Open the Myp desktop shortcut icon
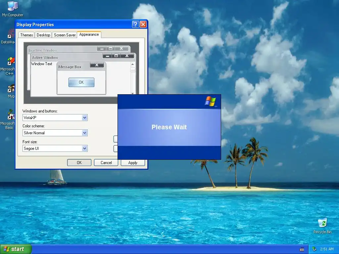The width and height of the screenshot is (339, 254). click(11, 91)
